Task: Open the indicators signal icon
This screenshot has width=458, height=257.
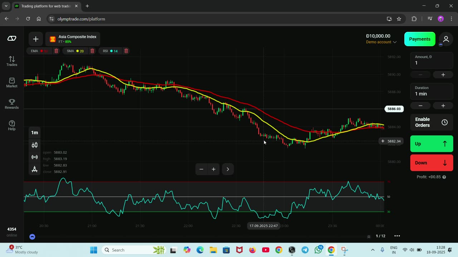Action: tap(35, 157)
